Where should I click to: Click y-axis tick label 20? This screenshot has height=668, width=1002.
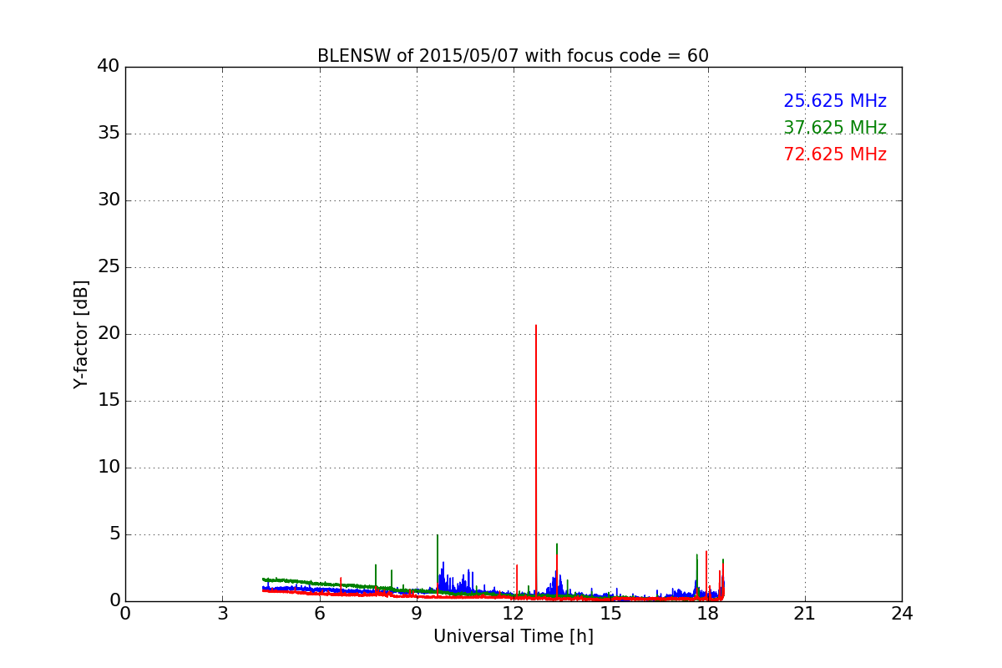pos(109,333)
